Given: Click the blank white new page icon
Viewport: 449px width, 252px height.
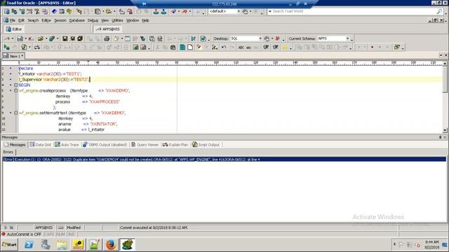Looking at the screenshot, I should 190,47.
